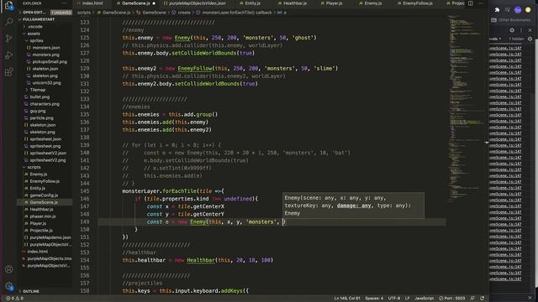Screen dimensions: 538x302
Task: Click the 1 unsaved badge in Explorer
Action: click(61, 13)
